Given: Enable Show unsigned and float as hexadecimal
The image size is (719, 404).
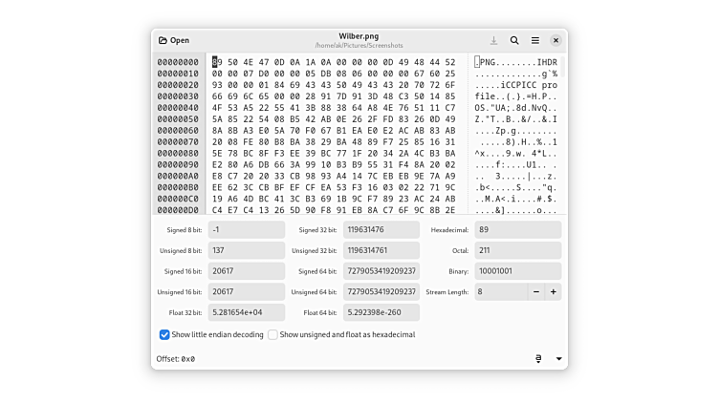Looking at the screenshot, I should click(272, 334).
